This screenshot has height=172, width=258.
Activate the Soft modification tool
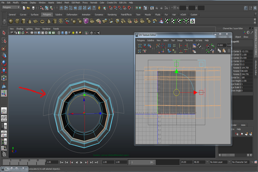[x=4, y=86]
